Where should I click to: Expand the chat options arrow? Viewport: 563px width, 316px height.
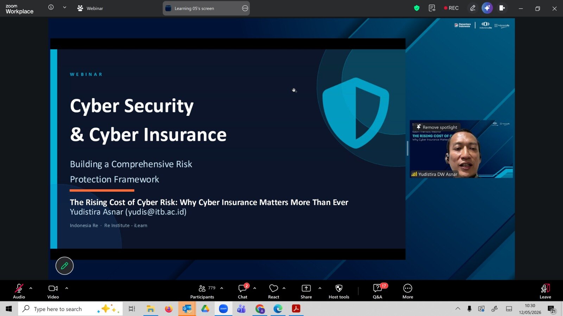pos(254,288)
